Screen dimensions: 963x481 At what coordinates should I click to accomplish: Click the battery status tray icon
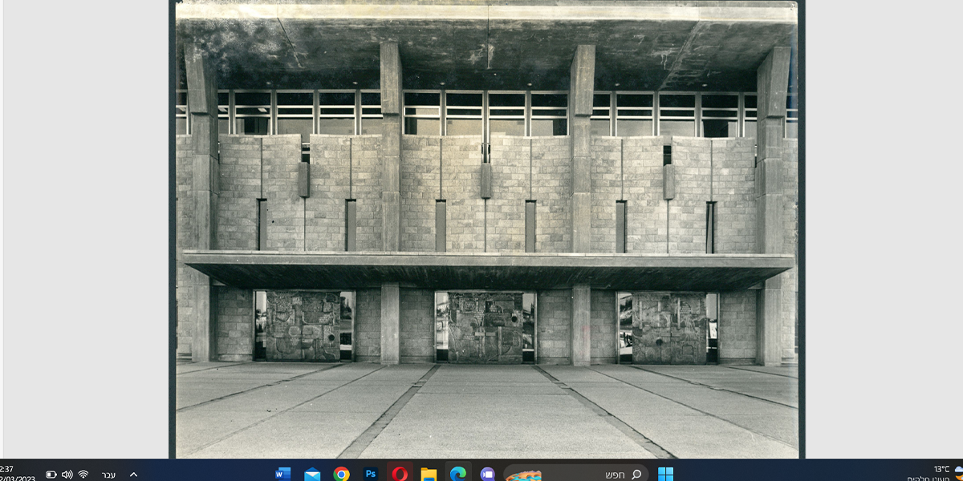[51, 475]
